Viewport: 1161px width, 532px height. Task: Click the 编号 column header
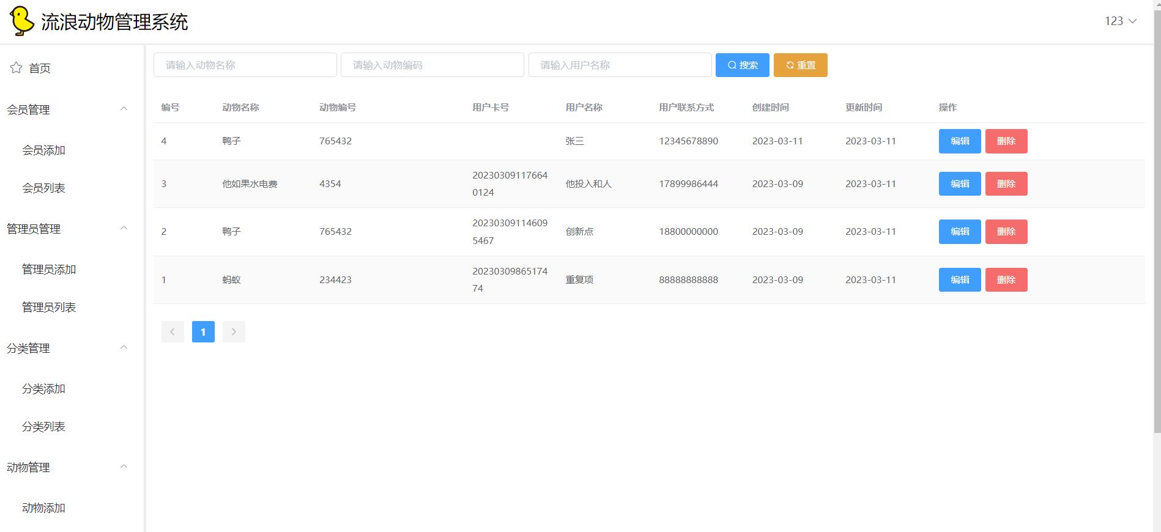[x=170, y=108]
